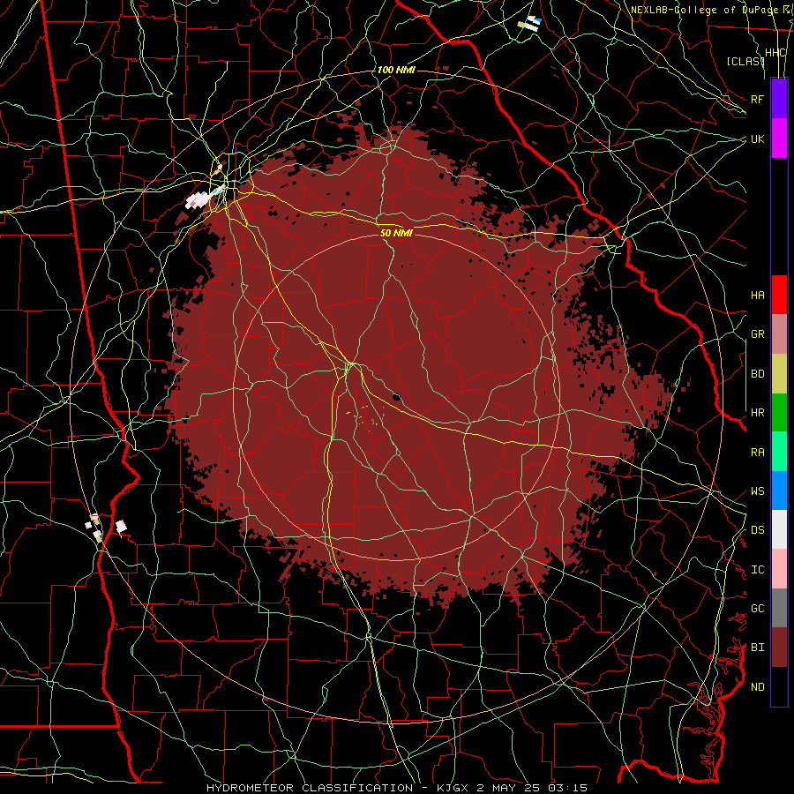Click the ND black legend swatch
The height and width of the screenshot is (794, 794).
tap(779, 686)
